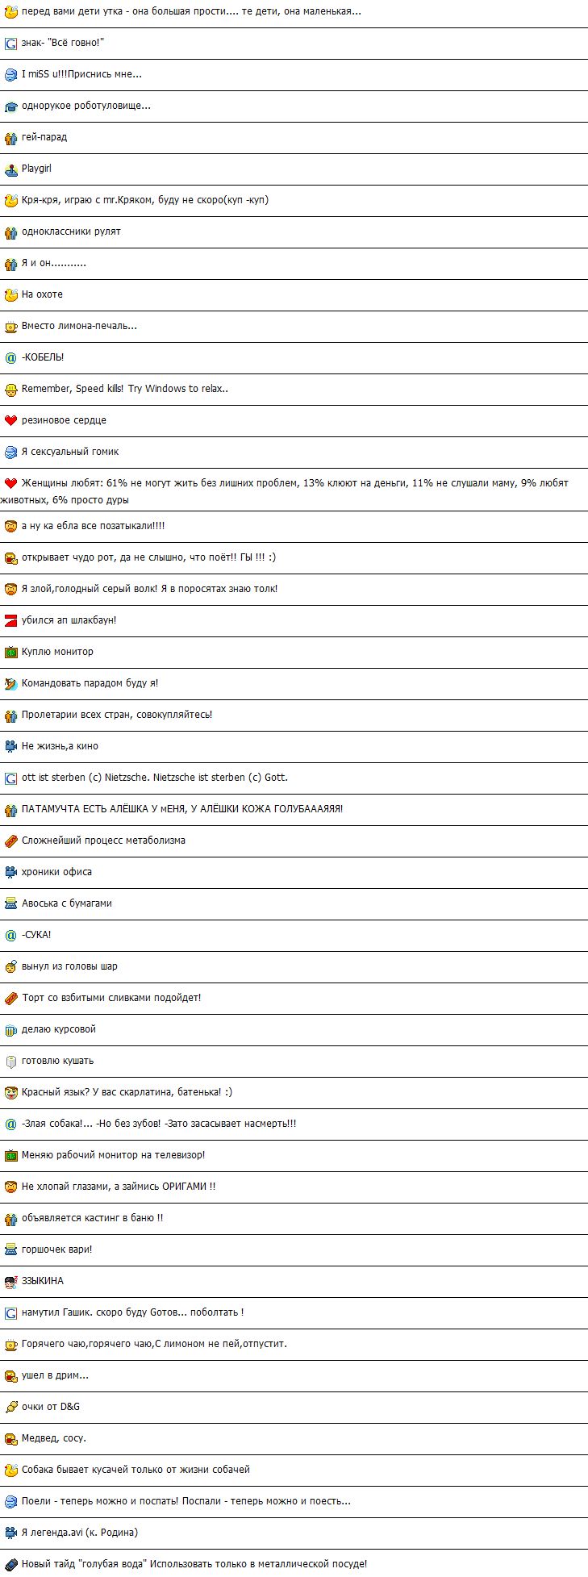Select the camera icon next to 'Не жизнь,а кино'
This screenshot has width=588, height=1577.
click(x=10, y=746)
